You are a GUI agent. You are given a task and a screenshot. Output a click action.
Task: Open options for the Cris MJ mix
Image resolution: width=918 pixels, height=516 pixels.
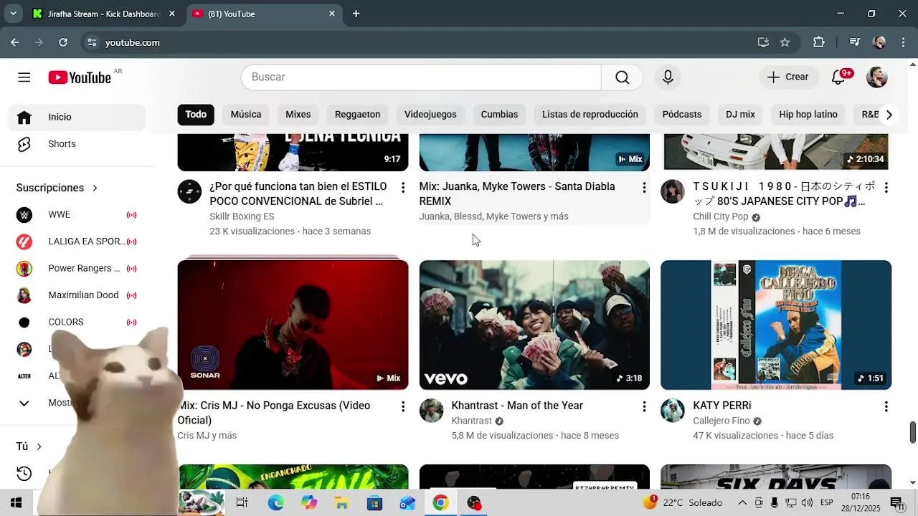tap(402, 406)
